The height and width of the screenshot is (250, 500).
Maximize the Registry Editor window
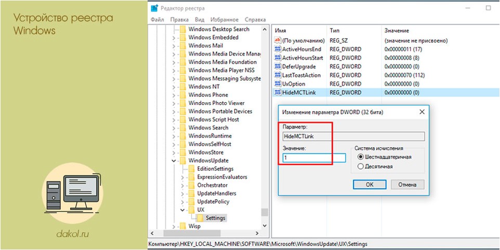point(488,8)
